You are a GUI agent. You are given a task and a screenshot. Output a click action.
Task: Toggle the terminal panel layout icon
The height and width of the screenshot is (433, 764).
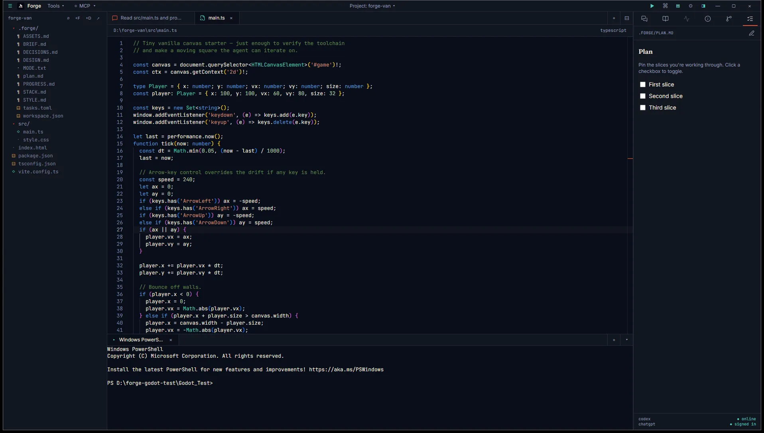678,6
